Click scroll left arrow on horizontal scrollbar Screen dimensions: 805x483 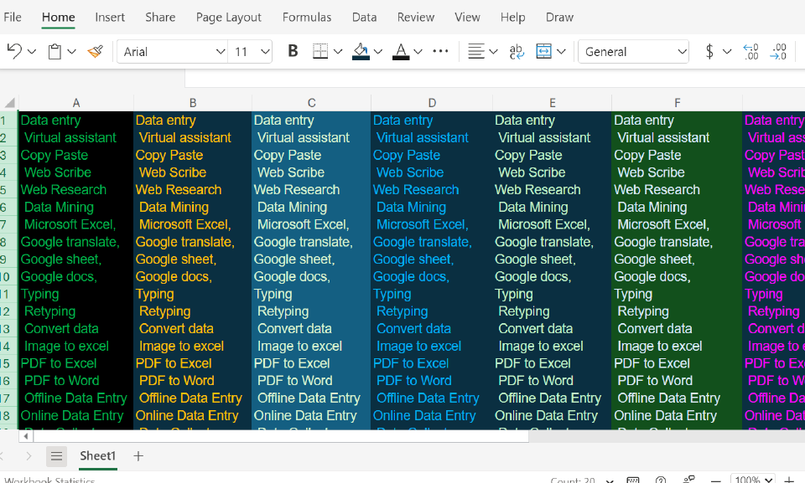click(x=26, y=436)
